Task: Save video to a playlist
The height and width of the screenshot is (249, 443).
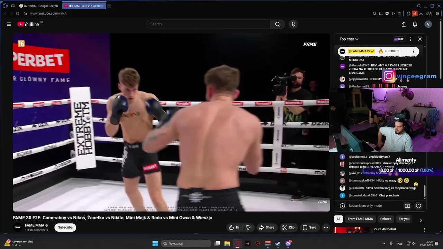Action: click(309, 227)
